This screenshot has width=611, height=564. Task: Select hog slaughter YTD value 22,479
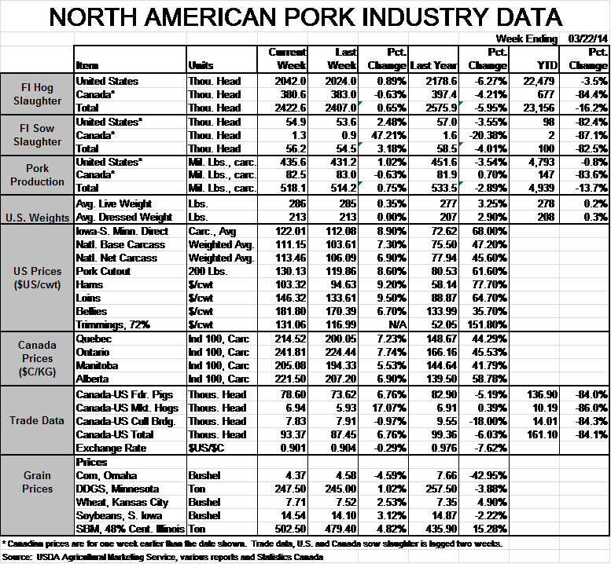tap(539, 82)
